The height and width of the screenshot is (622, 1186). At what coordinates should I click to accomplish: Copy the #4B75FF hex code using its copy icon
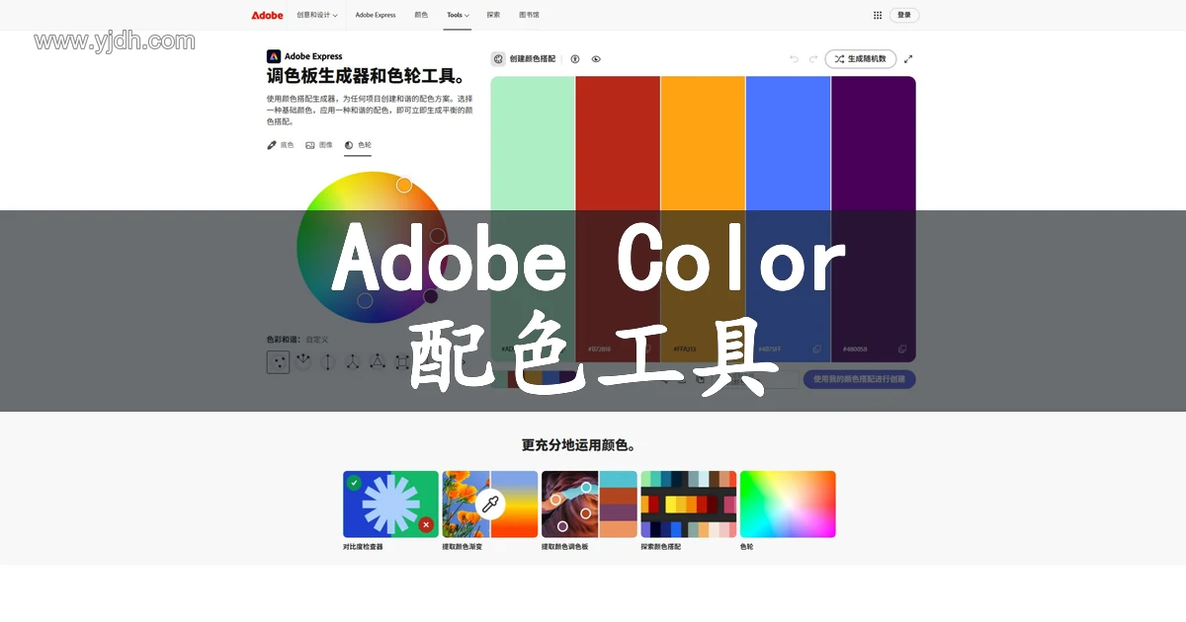coord(816,349)
